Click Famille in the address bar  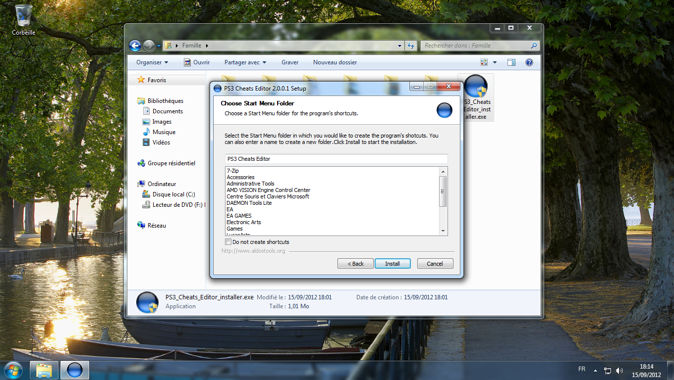pos(192,46)
